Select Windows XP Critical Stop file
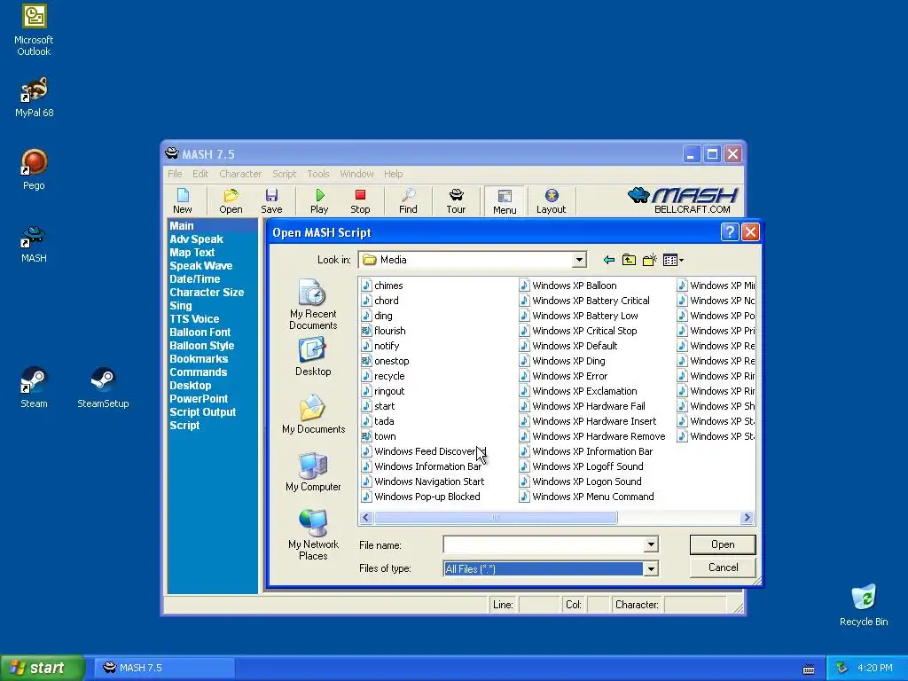The height and width of the screenshot is (681, 908). (x=578, y=331)
